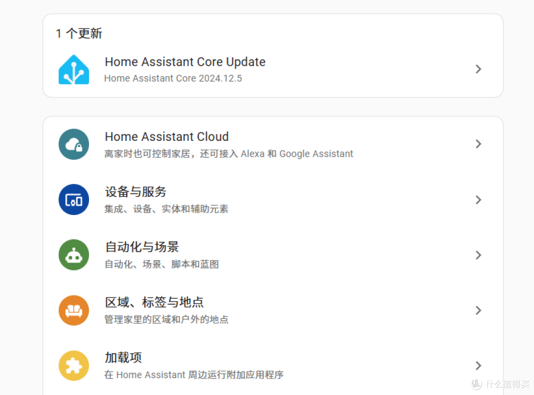Click the '1 个更新' header text
Screen dimensions: 534x395
tap(79, 34)
